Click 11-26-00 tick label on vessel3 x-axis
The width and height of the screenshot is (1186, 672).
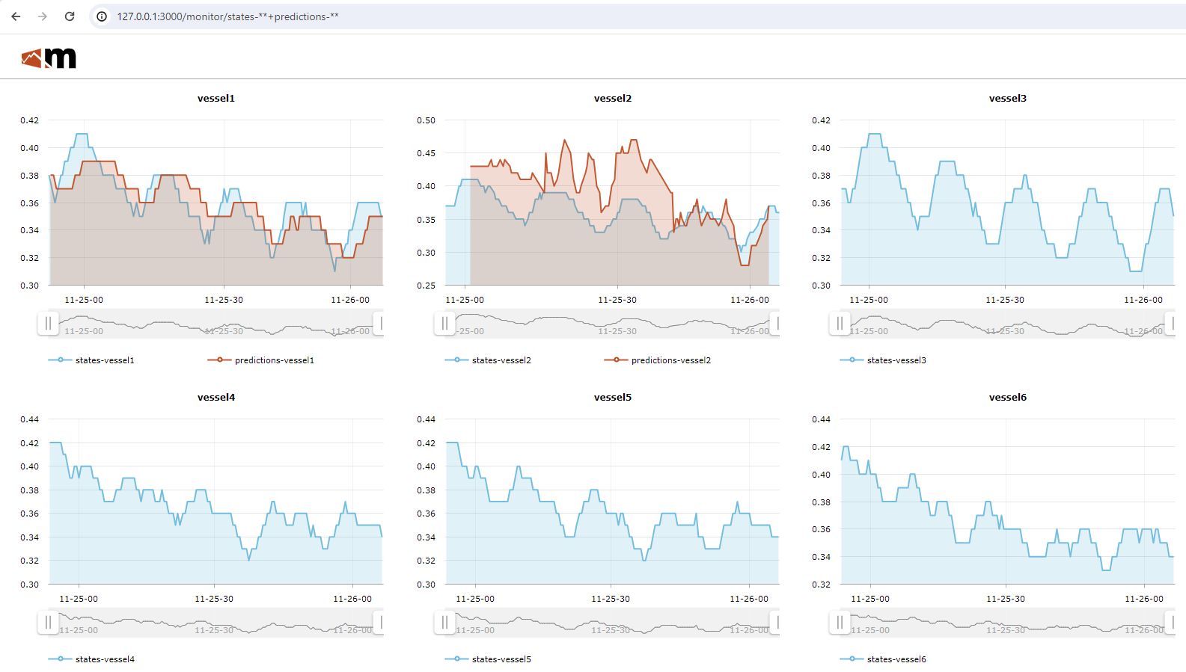(1143, 300)
